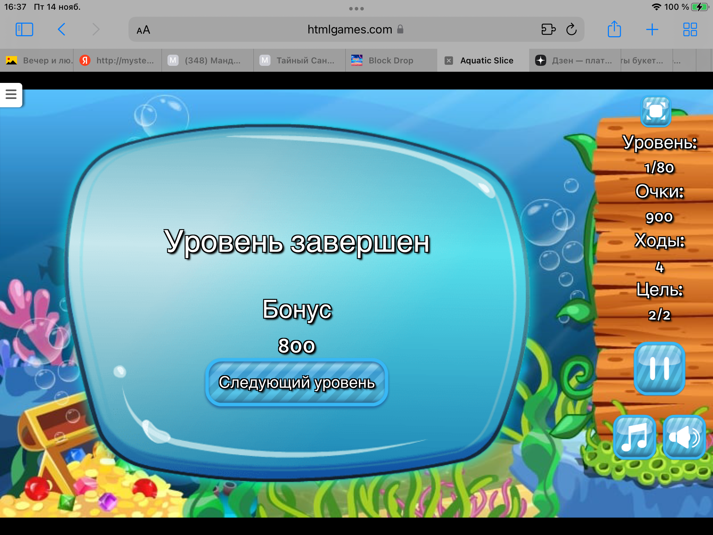Reload the htmlgames.com page
Screen dimensions: 713x535
point(571,30)
